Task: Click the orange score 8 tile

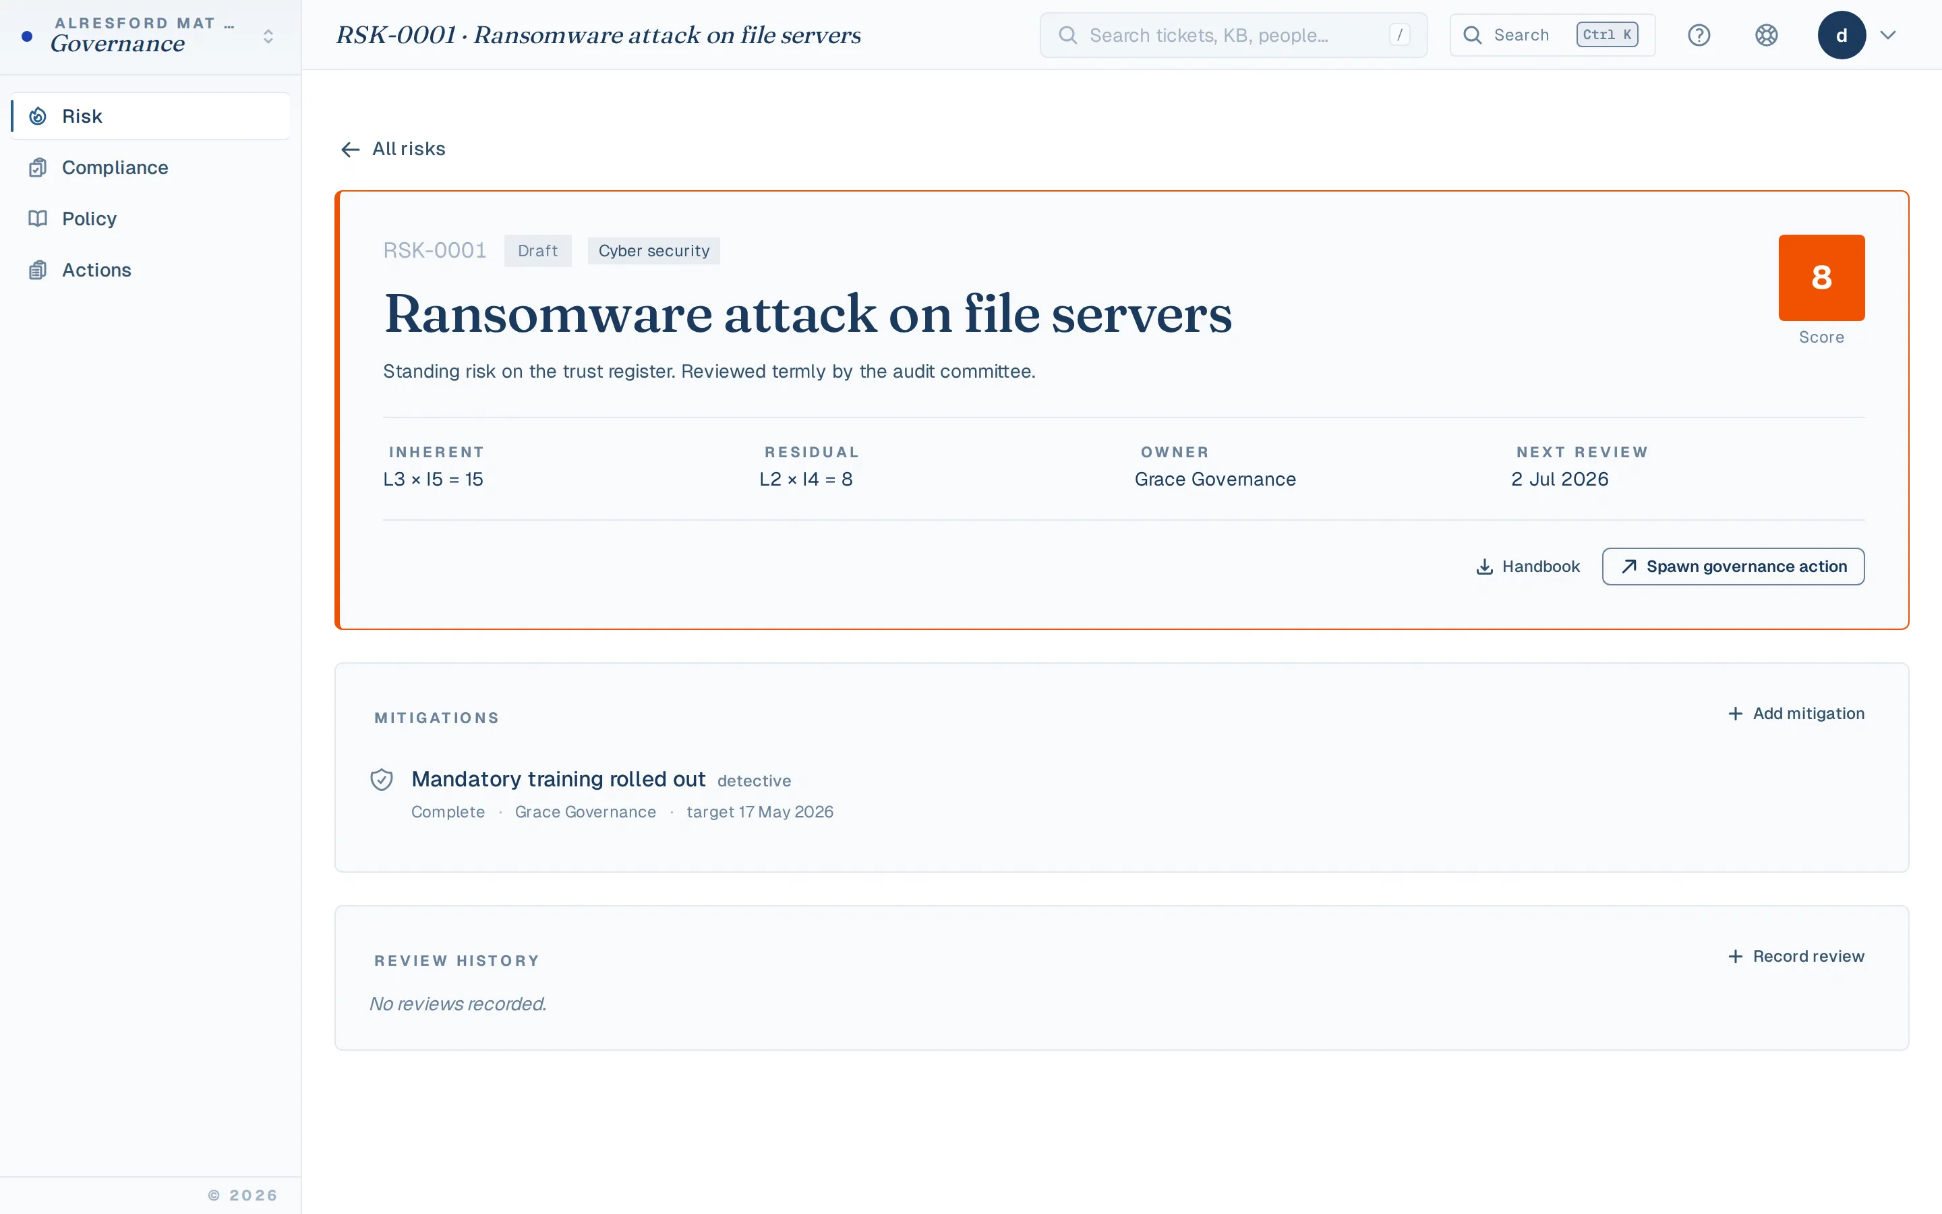Action: [1821, 278]
